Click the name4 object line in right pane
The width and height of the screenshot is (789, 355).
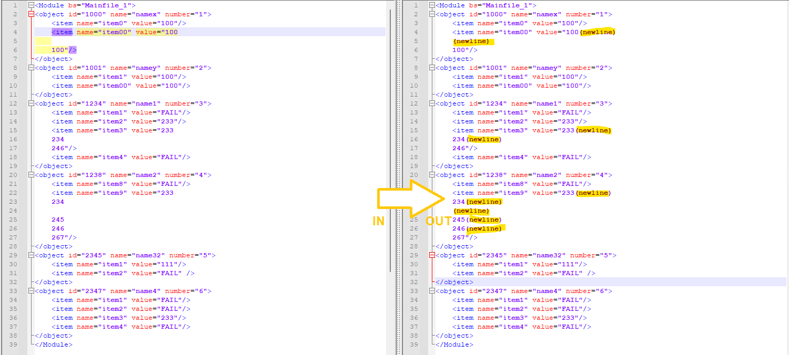point(524,291)
